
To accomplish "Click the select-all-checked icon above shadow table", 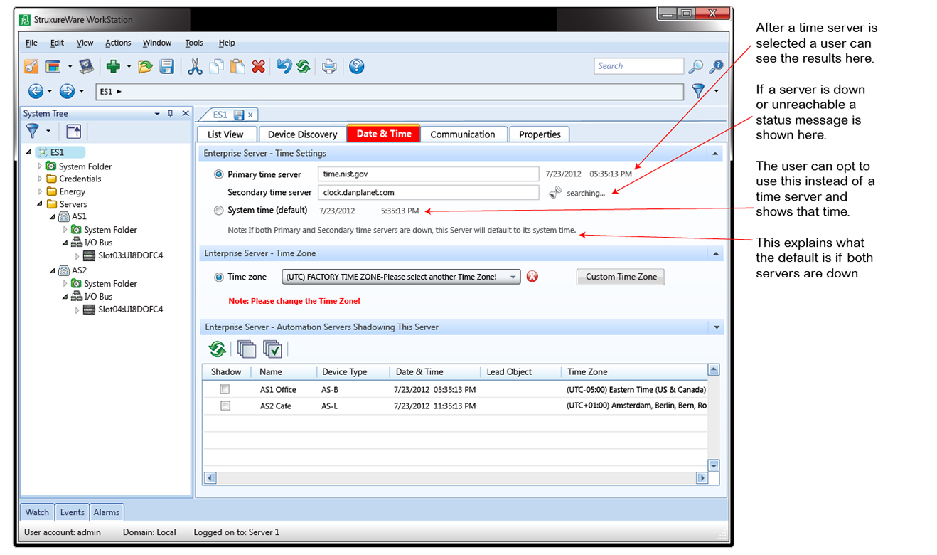I will [273, 349].
